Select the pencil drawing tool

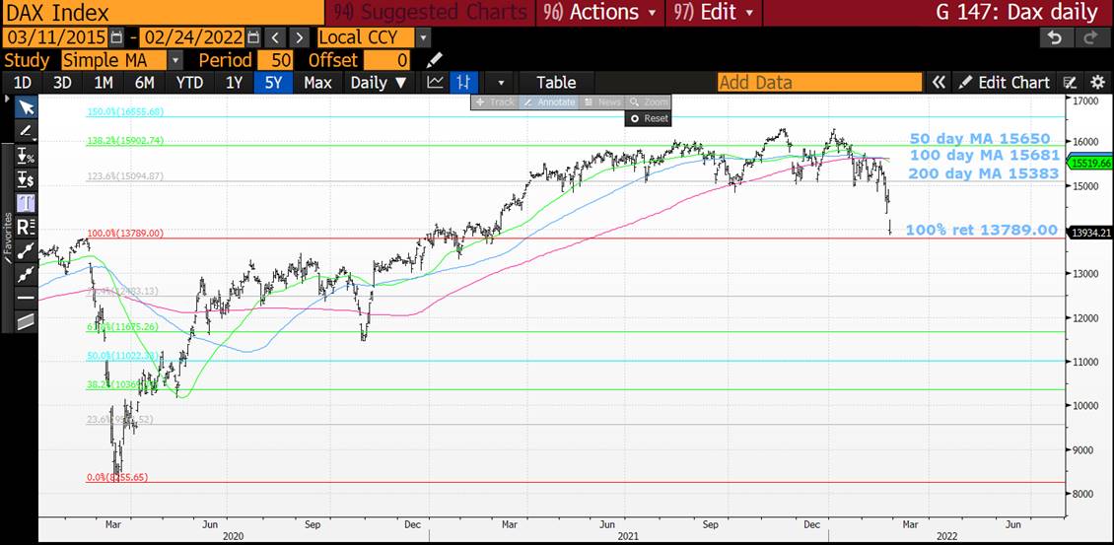[27, 131]
